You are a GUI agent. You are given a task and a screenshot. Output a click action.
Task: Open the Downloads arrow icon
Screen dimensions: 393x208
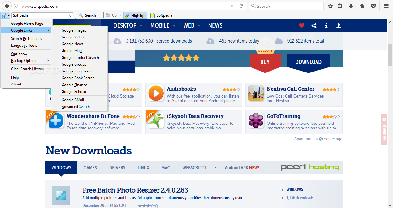(351, 6)
